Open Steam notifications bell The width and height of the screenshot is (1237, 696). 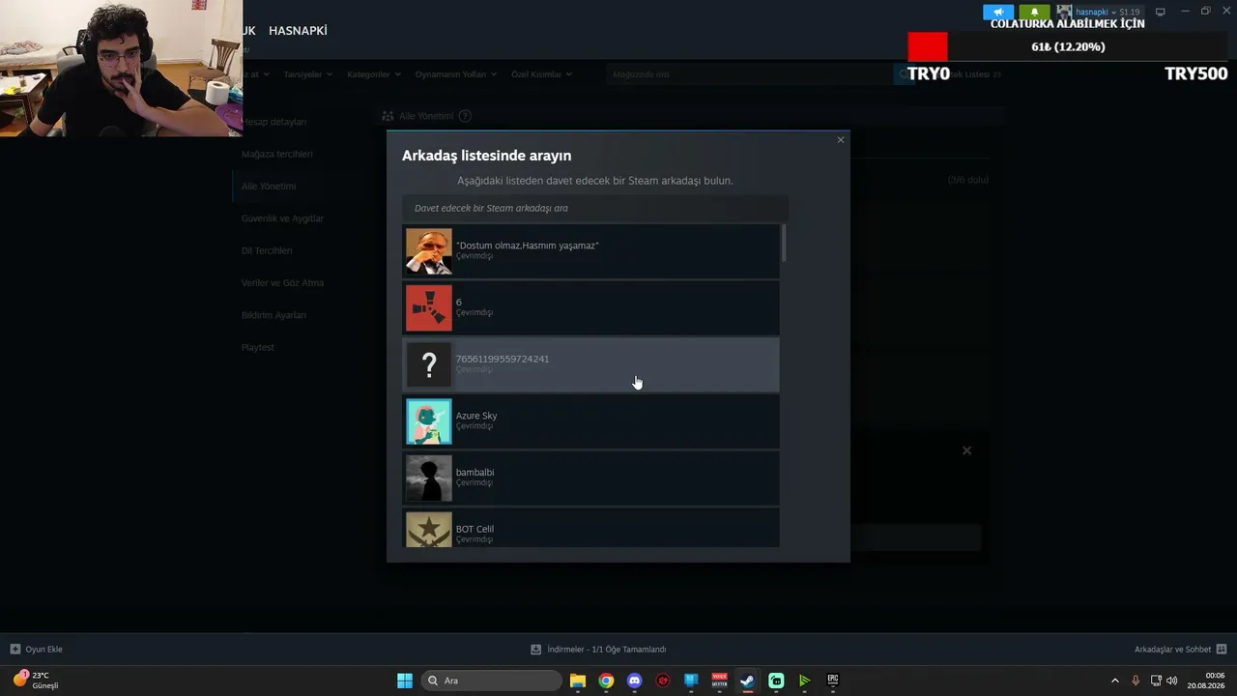1034,12
